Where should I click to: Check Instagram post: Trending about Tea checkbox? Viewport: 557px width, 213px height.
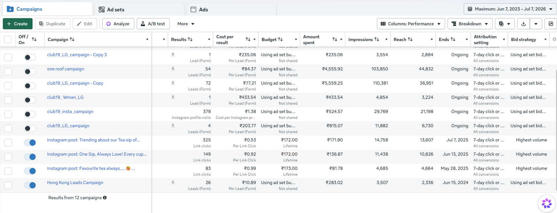coord(8,143)
